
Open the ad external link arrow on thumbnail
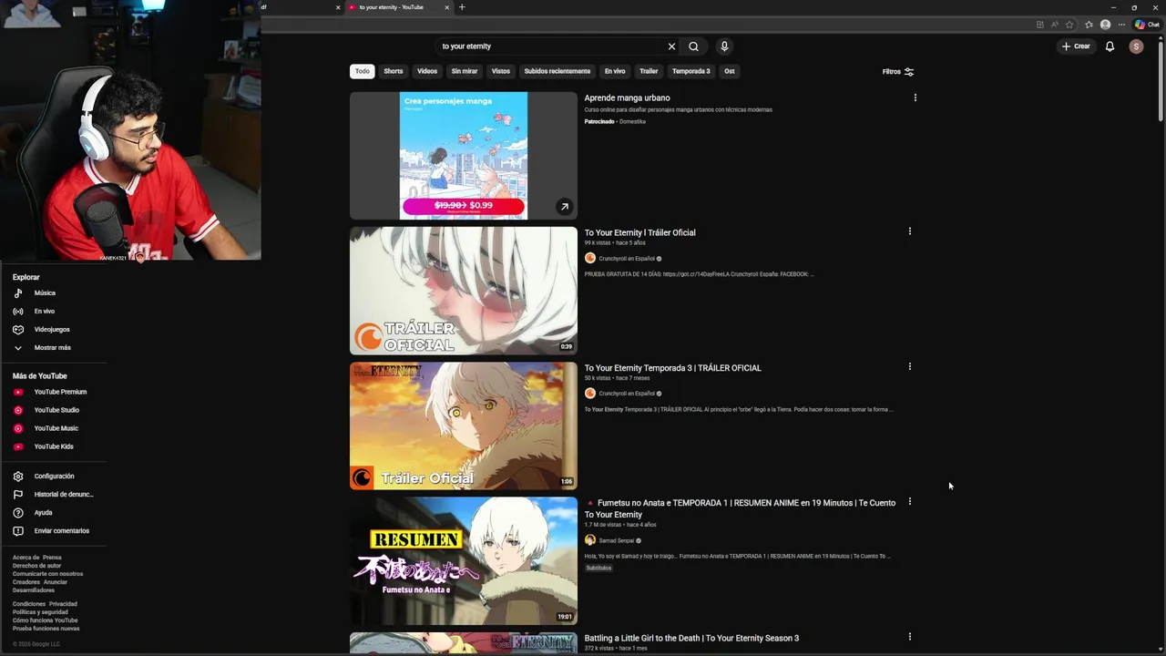point(564,207)
